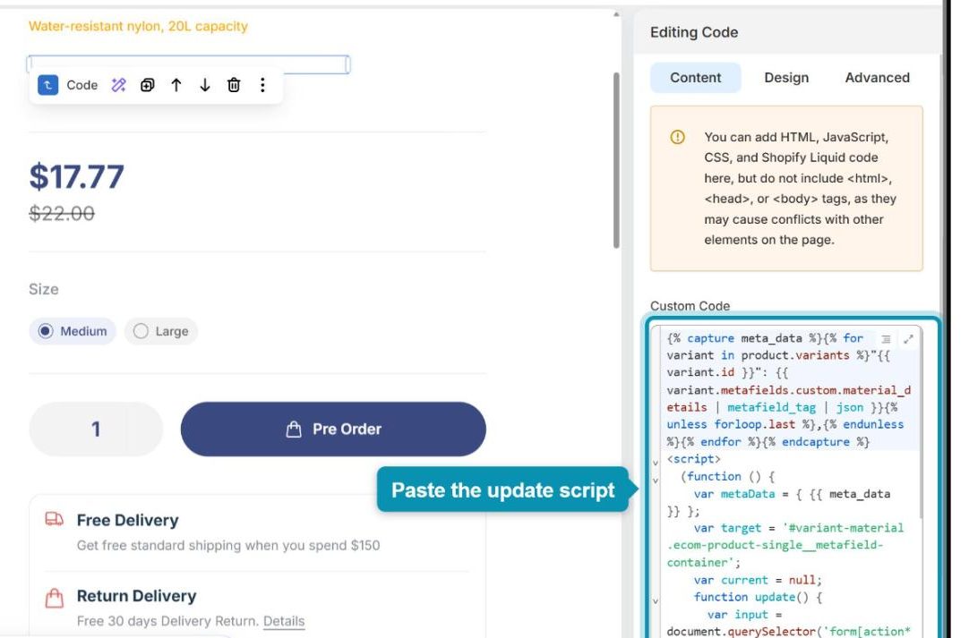Duplicate the selected Code element
The height and width of the screenshot is (638, 969).
coord(147,85)
